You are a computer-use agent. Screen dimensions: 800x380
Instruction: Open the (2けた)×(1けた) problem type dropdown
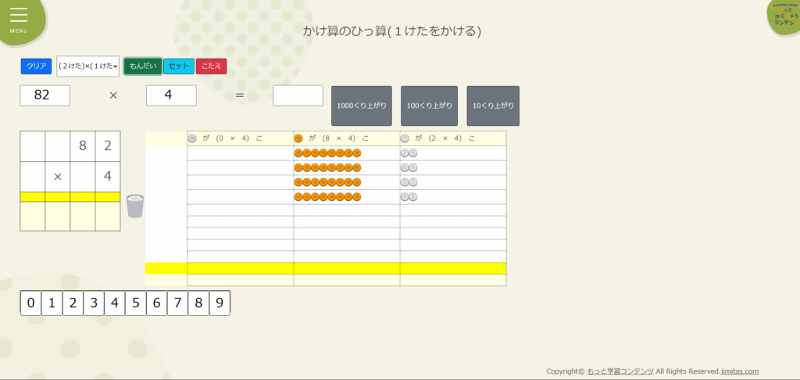click(87, 66)
